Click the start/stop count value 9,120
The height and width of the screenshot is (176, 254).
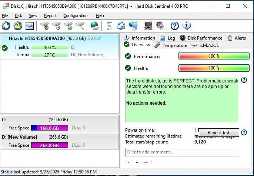point(200,142)
